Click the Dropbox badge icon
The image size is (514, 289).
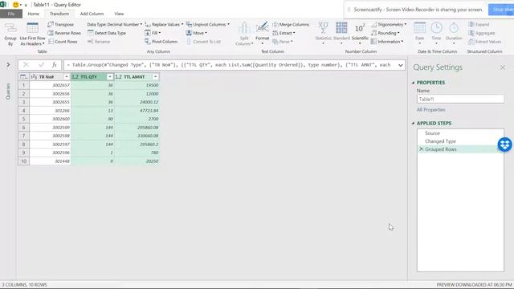click(505, 144)
